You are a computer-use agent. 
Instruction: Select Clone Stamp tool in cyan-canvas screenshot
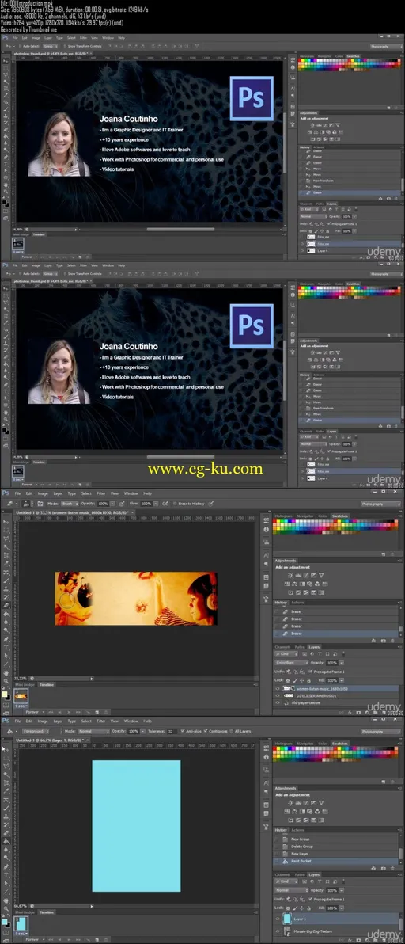click(6, 816)
